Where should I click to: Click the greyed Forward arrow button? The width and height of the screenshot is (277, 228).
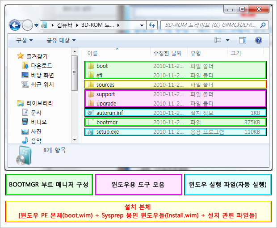[x=27, y=25]
